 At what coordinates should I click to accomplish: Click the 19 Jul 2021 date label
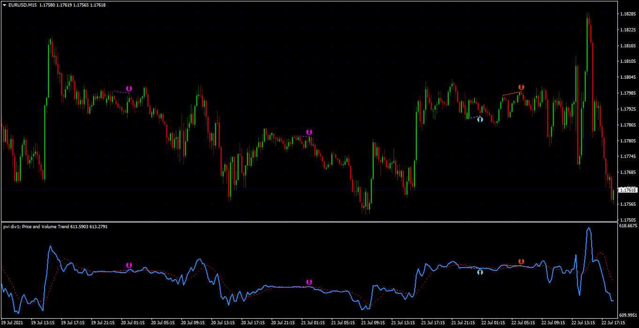point(12,323)
